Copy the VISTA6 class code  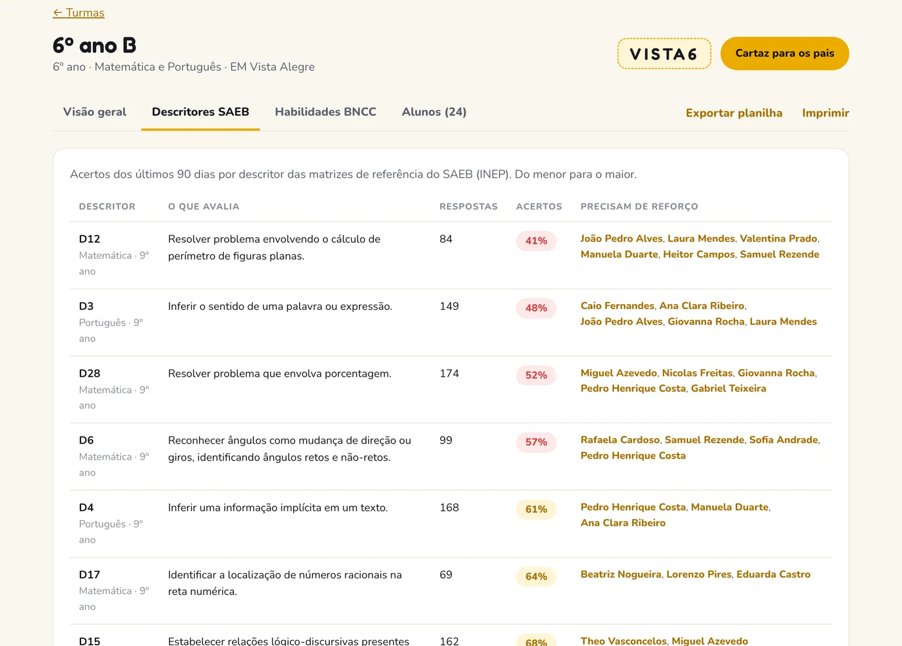tap(664, 53)
